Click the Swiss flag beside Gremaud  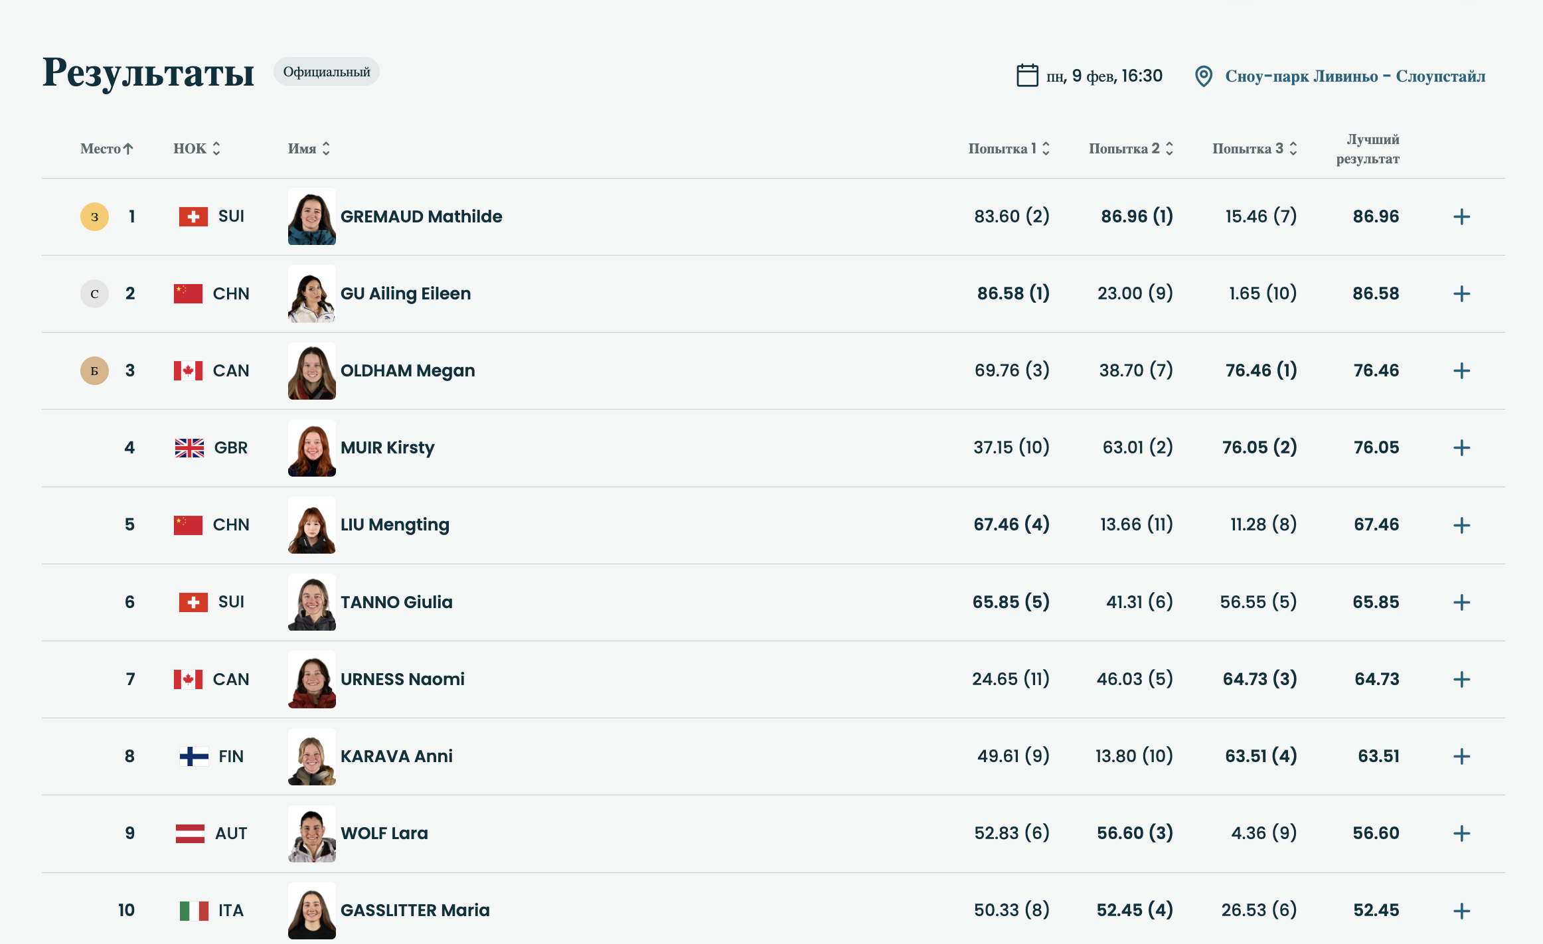click(x=193, y=216)
